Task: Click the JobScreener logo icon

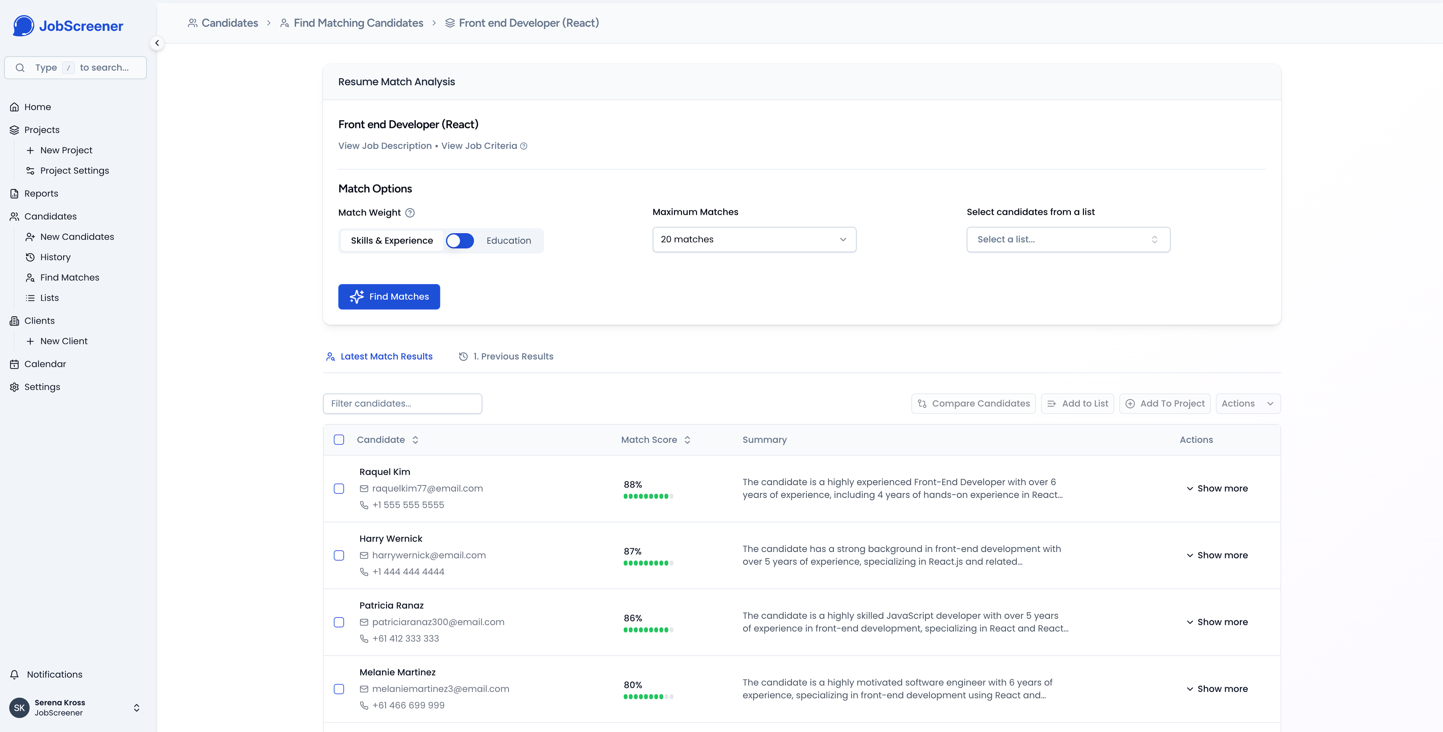Action: point(24,26)
